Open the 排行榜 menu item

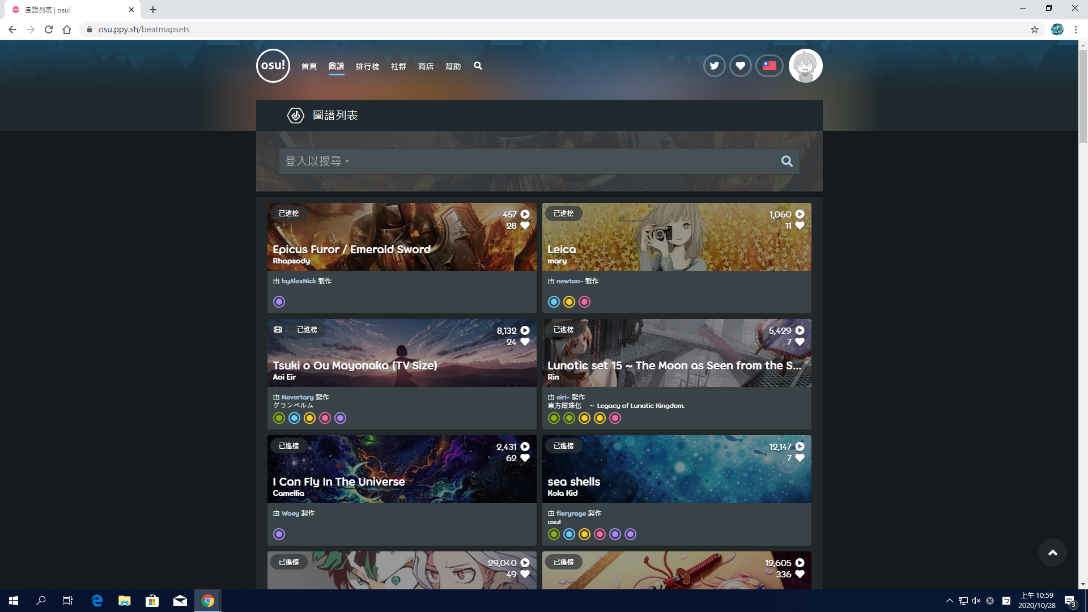[367, 66]
